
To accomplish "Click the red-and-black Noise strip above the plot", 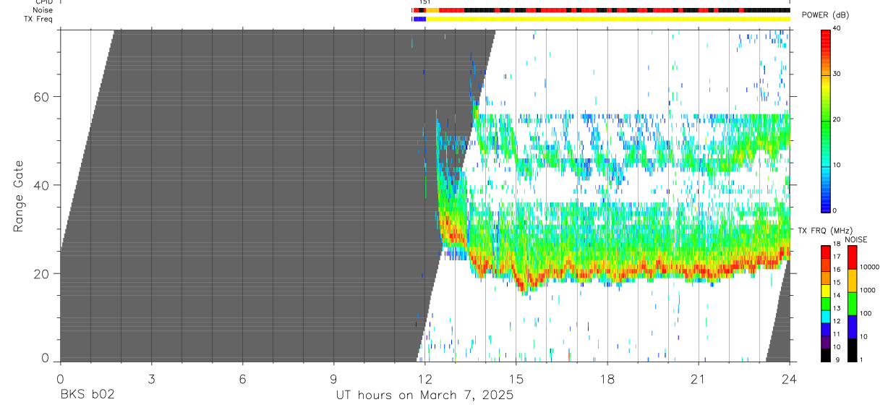I will coord(601,10).
